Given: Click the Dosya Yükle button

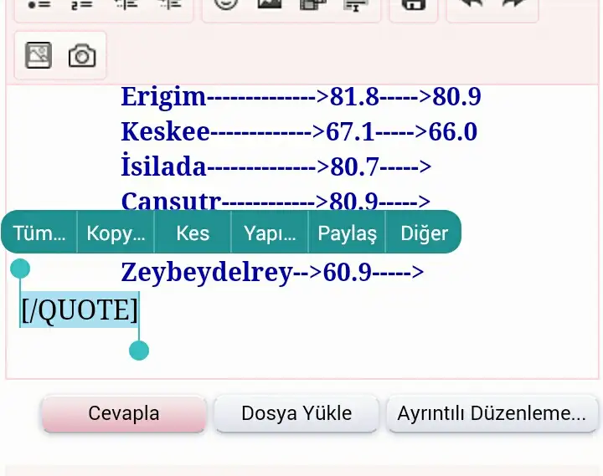Looking at the screenshot, I should coord(296,413).
